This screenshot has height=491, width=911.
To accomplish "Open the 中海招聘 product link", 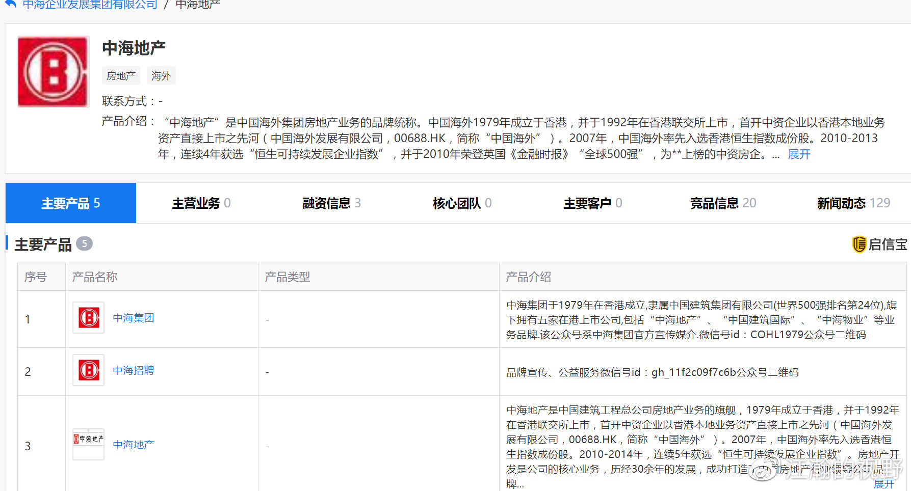I will pos(134,370).
